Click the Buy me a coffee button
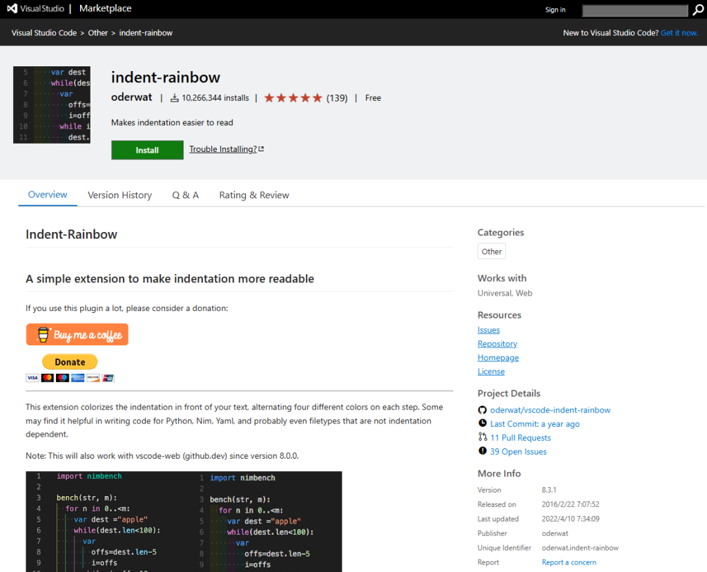The image size is (707, 572). click(77, 335)
